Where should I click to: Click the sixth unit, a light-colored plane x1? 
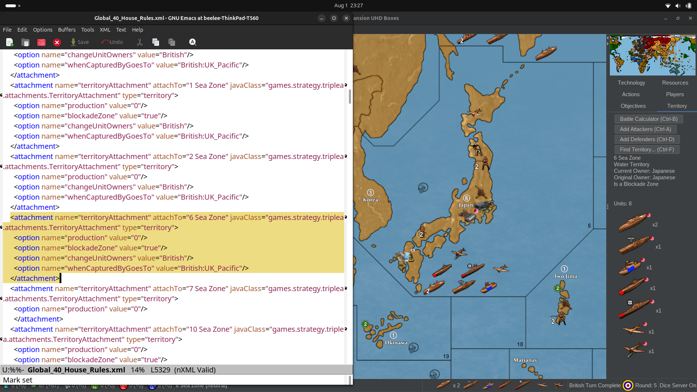tap(635, 329)
